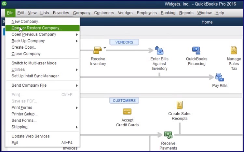
Task: Open Enter Bills Against Inventory icon
Action: pos(159,50)
